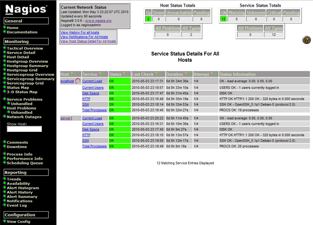313x225 pixels.
Task: Open the www.nagios.org link
Action: 98,21
